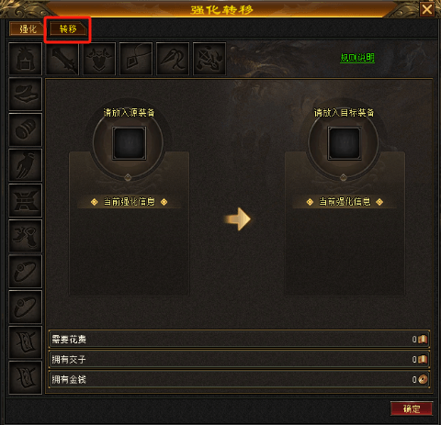This screenshot has width=441, height=425.
Task: Switch to the 强化 tab
Action: [x=27, y=29]
